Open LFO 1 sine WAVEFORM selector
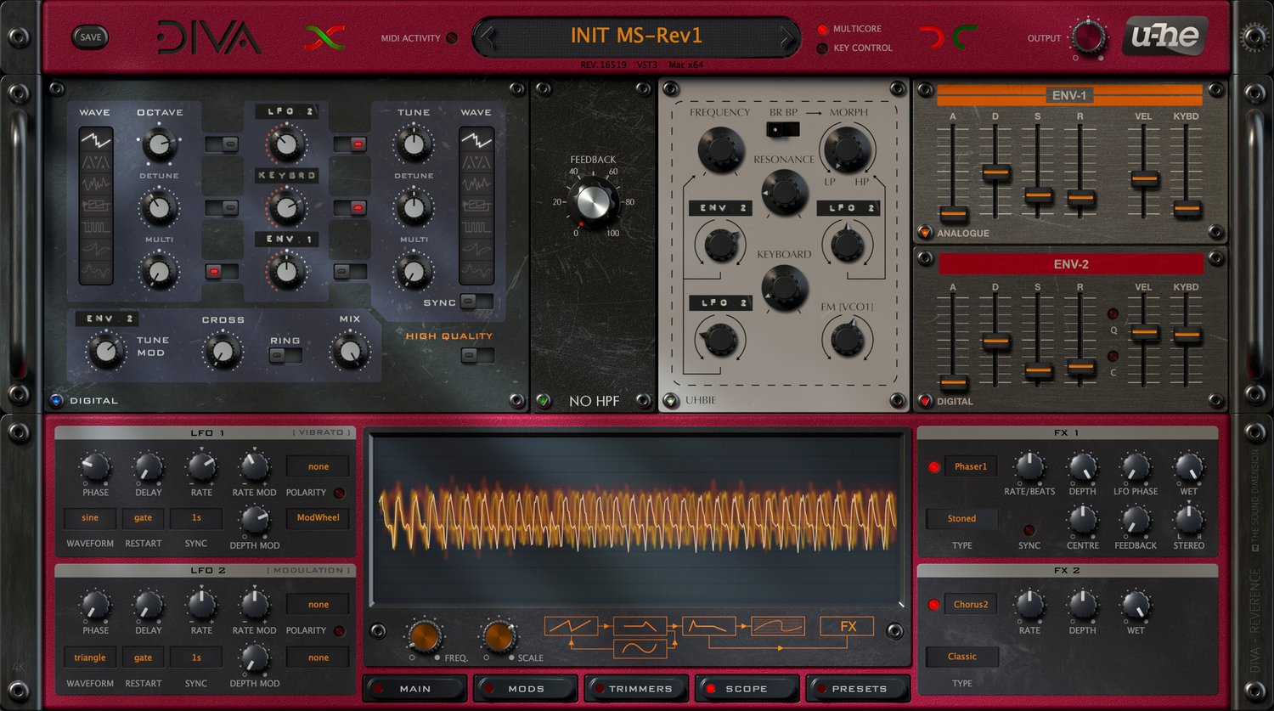This screenshot has height=711, width=1274. (90, 517)
